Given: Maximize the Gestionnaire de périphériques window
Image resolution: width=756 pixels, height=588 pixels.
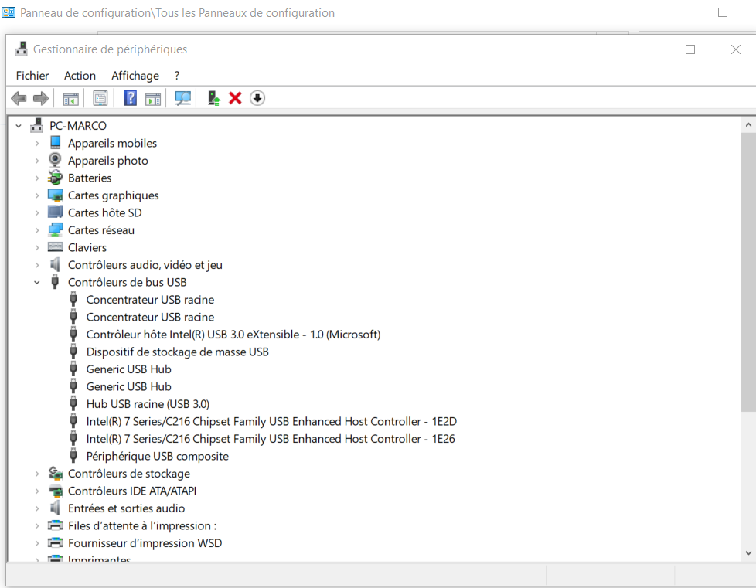Looking at the screenshot, I should (x=690, y=49).
